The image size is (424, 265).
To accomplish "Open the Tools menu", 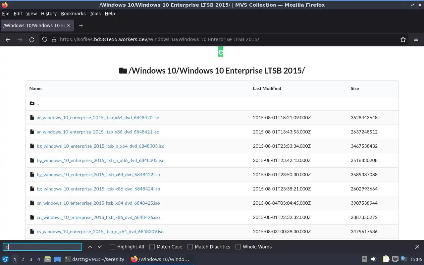I will [x=95, y=14].
